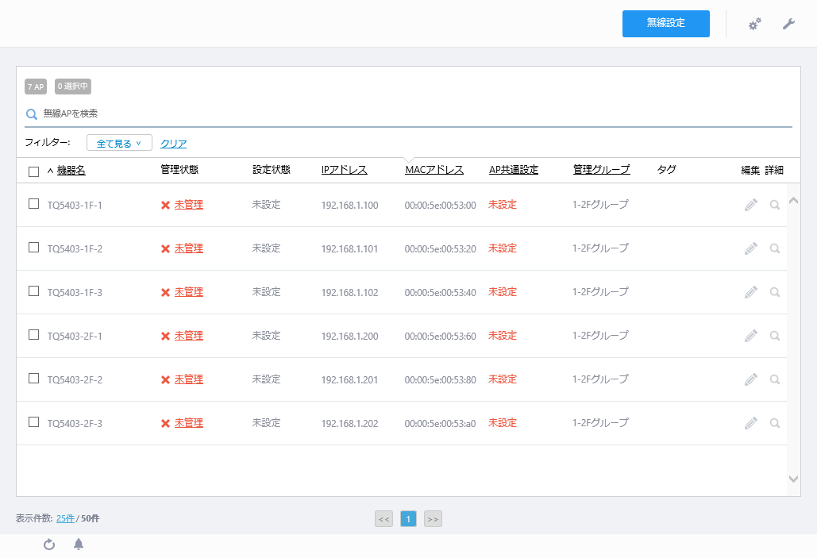Screen dimensions: 817x558
Task: Select page 1 in pagination
Action: coord(408,519)
